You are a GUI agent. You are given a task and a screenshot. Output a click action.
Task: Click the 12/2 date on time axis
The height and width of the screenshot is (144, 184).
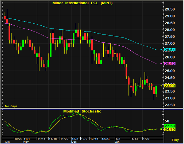75,139
